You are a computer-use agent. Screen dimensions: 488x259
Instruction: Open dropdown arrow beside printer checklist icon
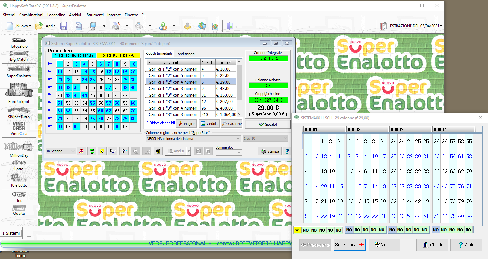(x=127, y=26)
